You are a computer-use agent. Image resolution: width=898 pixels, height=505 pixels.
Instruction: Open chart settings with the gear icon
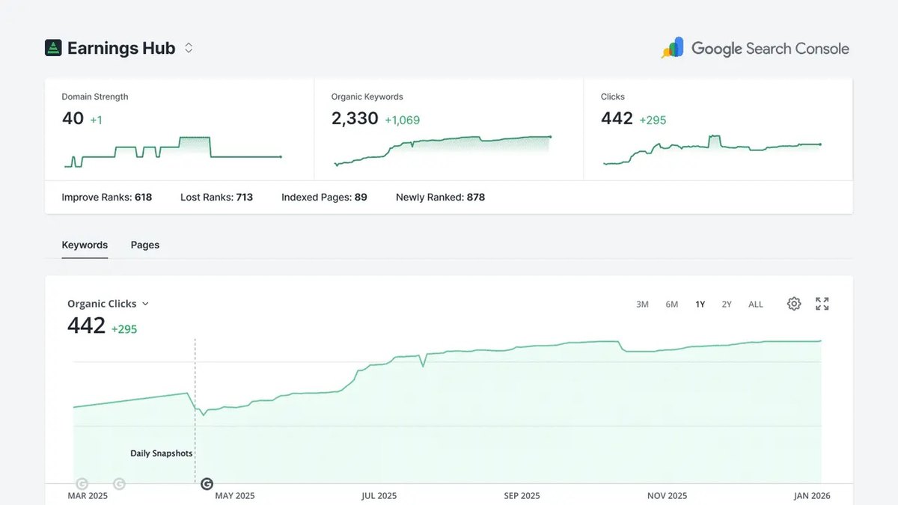[x=794, y=304]
